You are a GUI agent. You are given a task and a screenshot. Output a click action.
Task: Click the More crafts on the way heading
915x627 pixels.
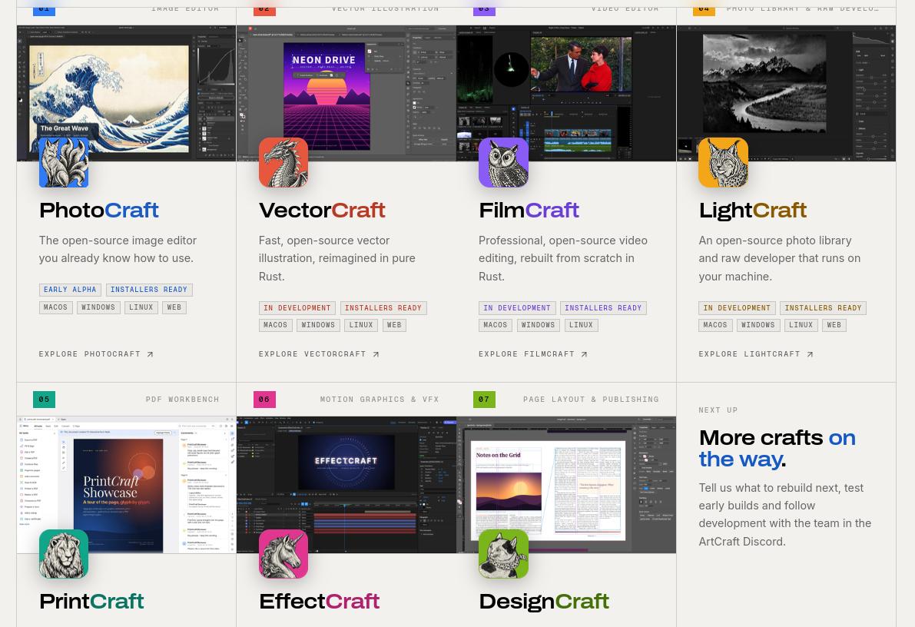click(x=777, y=449)
